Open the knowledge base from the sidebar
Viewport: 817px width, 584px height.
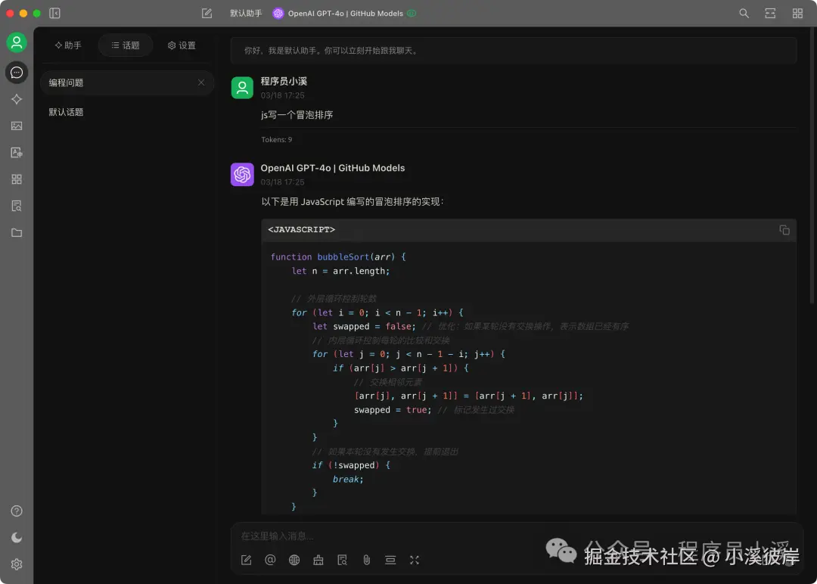coord(17,205)
